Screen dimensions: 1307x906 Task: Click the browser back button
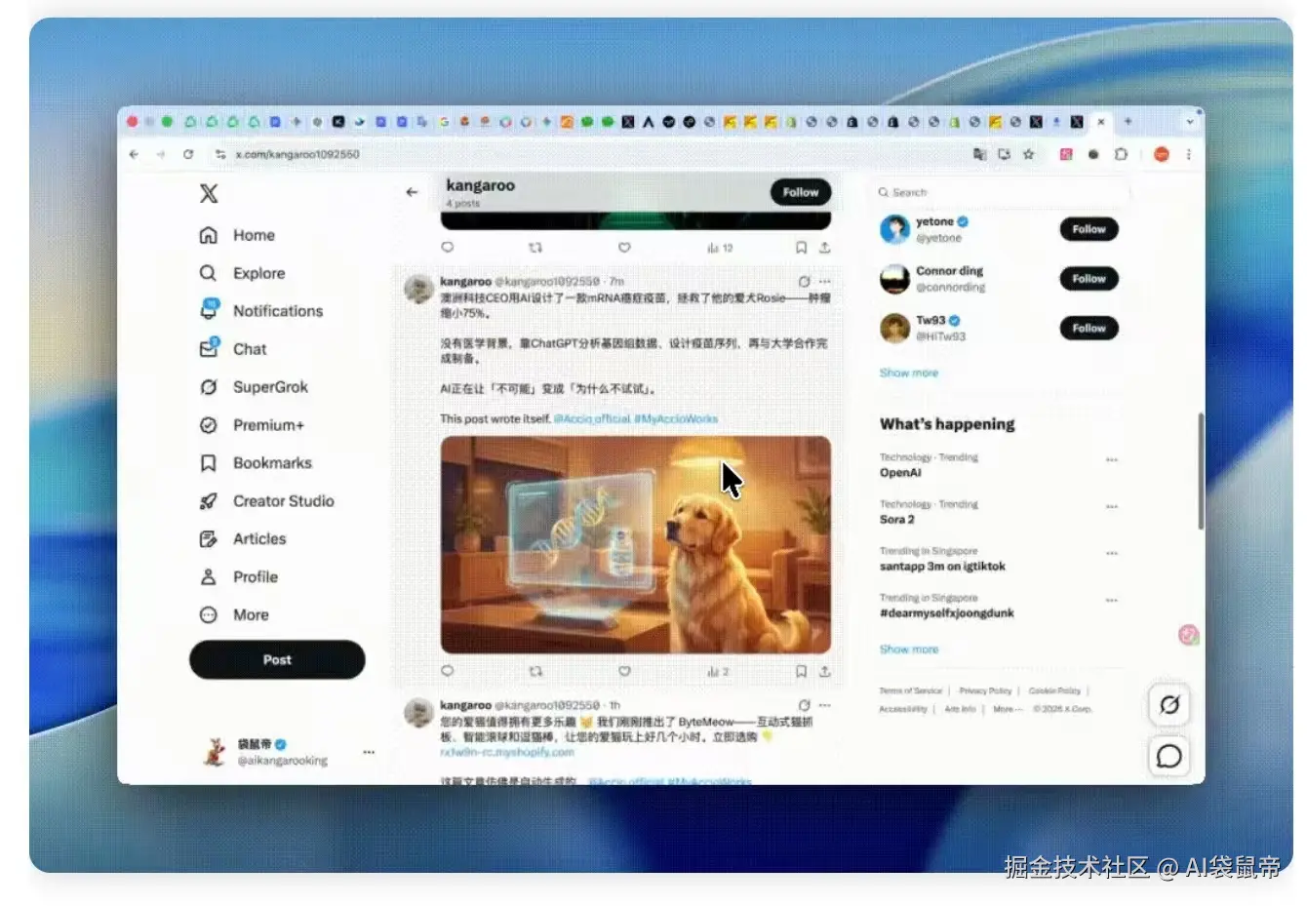tap(134, 154)
